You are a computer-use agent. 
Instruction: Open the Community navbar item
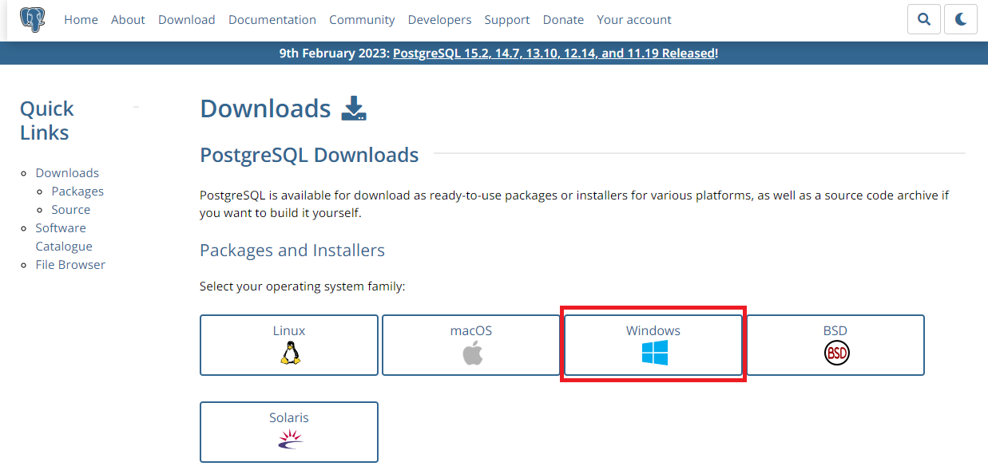(362, 19)
